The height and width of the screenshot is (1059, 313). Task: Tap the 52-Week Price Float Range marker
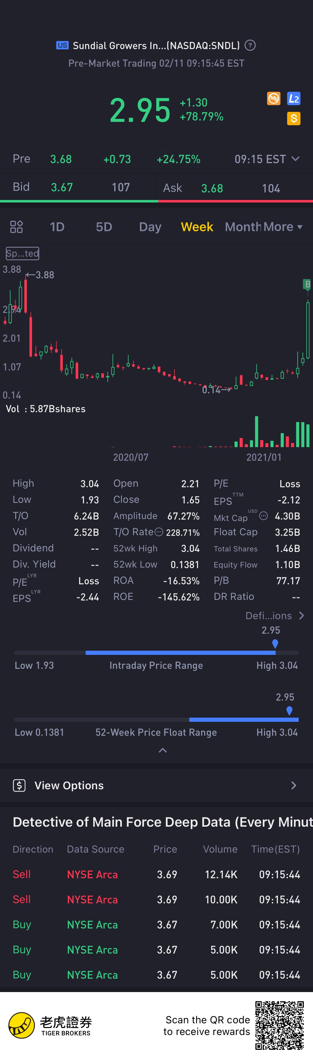[x=289, y=711]
